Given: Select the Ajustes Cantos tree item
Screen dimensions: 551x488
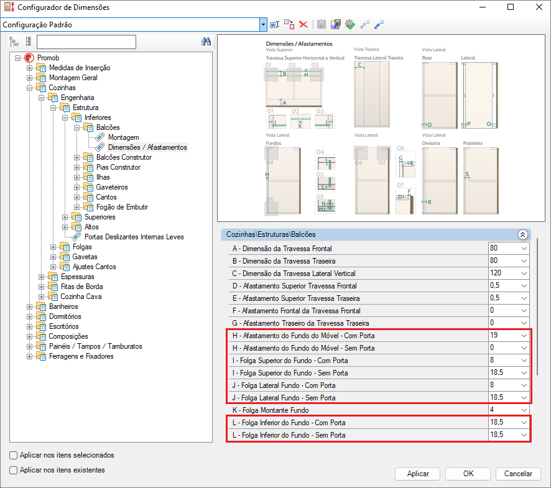Looking at the screenshot, I should coord(94,267).
